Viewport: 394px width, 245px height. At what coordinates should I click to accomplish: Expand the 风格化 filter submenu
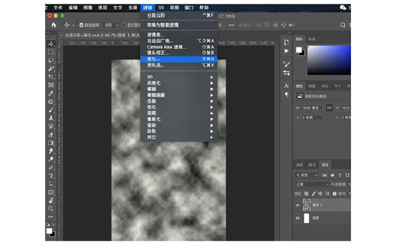click(154, 83)
